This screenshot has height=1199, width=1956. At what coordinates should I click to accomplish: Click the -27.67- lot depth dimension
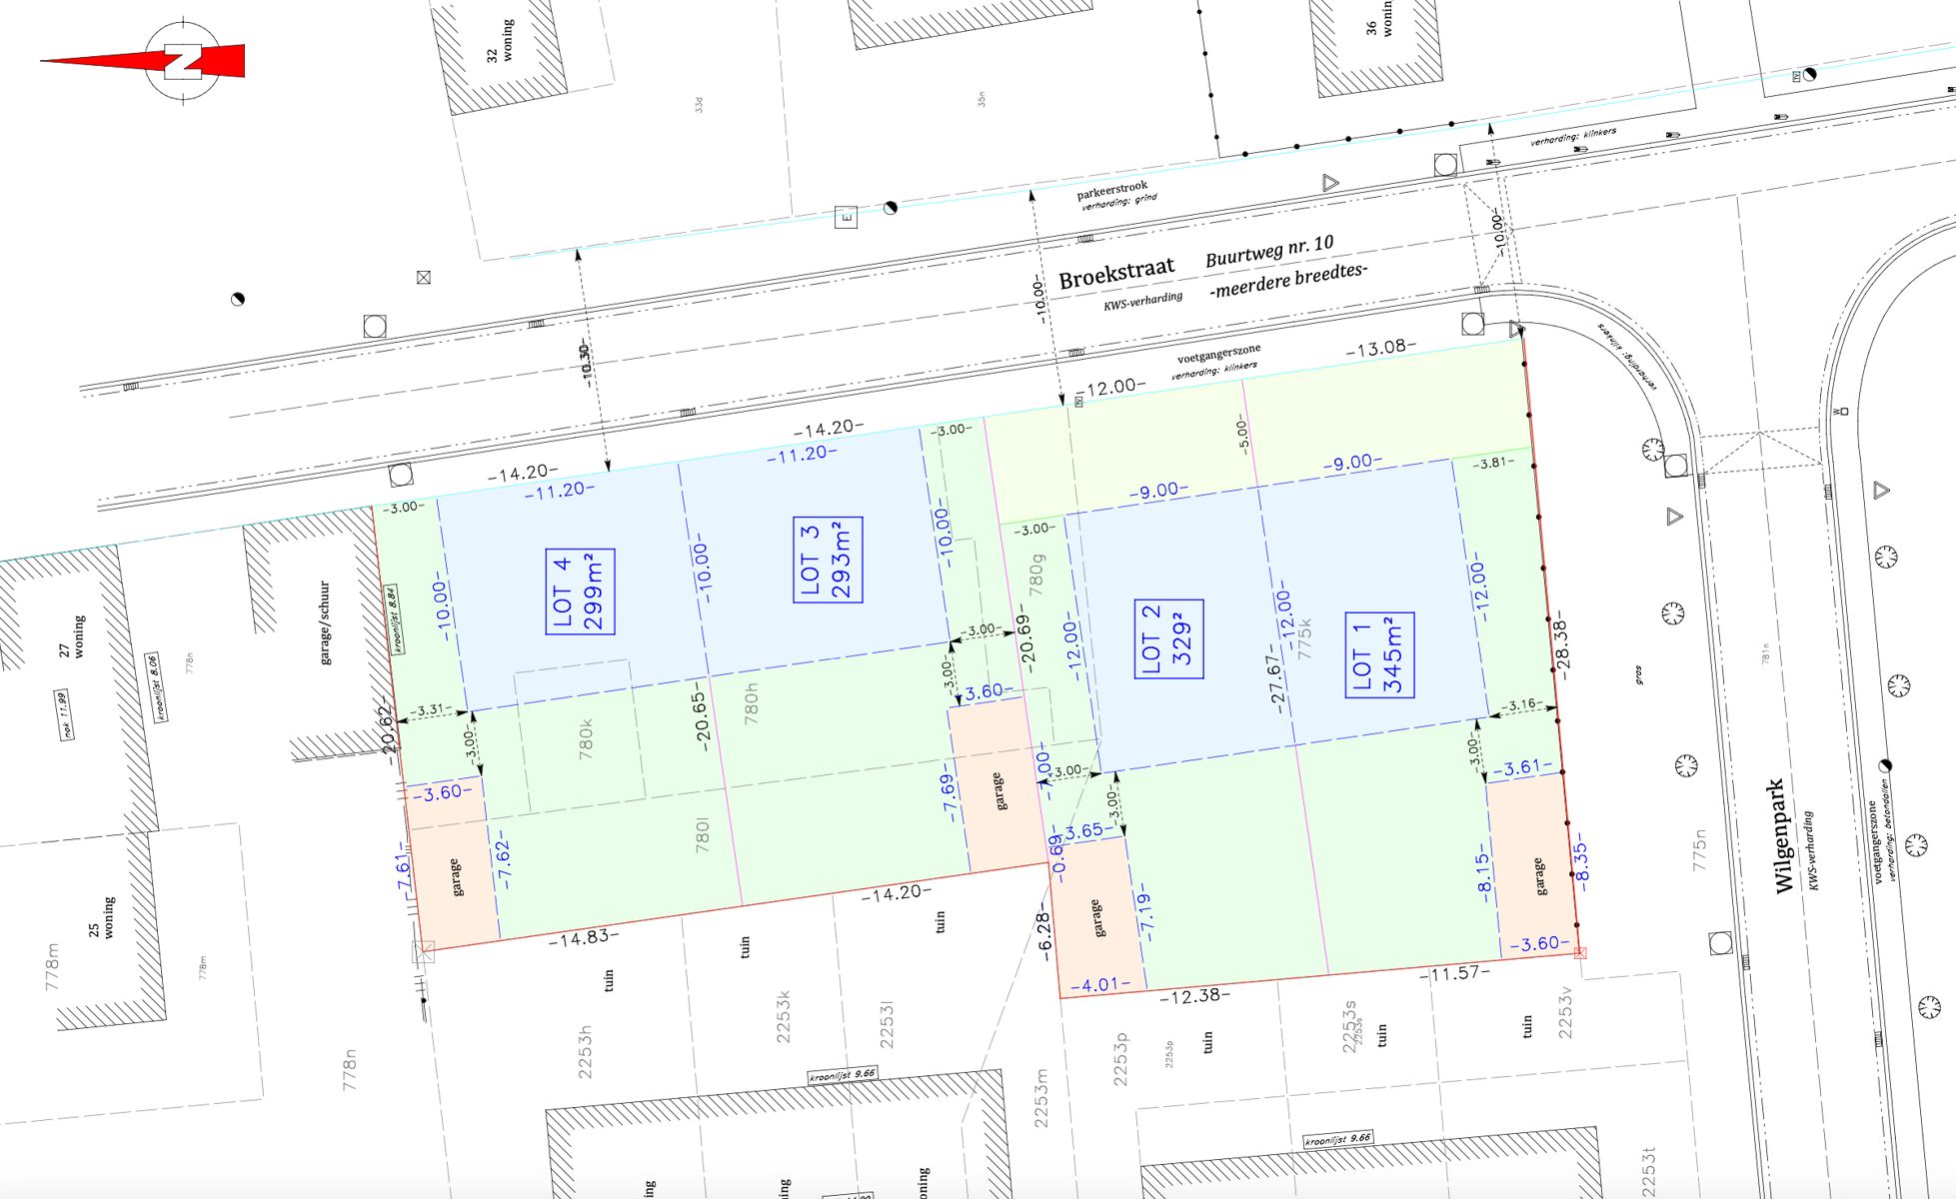point(1275,679)
